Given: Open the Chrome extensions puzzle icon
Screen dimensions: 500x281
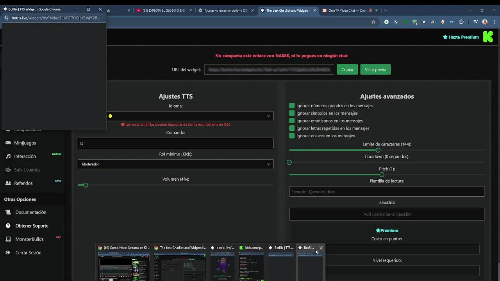Looking at the screenshot, I should (x=461, y=22).
